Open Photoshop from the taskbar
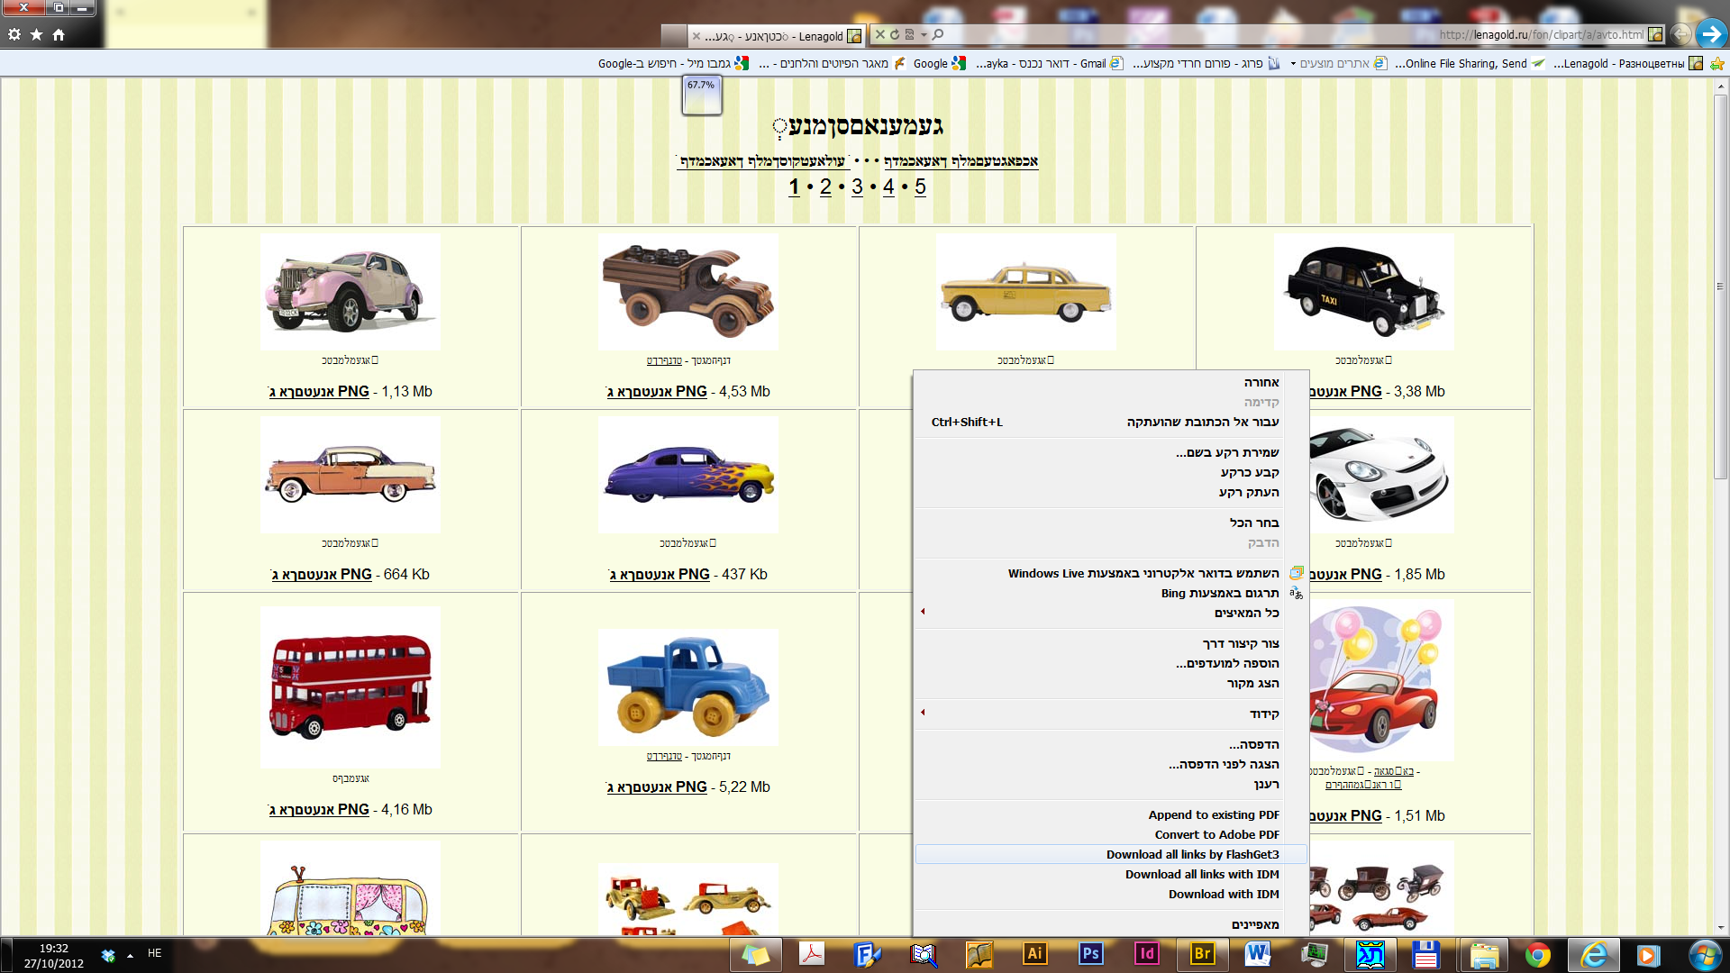Screen dimensions: 1730x973 1090,953
